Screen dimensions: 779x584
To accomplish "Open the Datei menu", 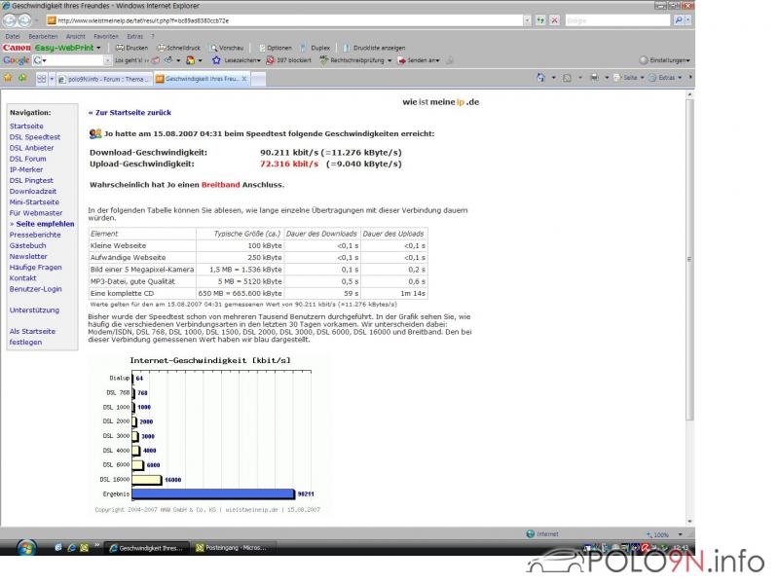I will [x=13, y=36].
